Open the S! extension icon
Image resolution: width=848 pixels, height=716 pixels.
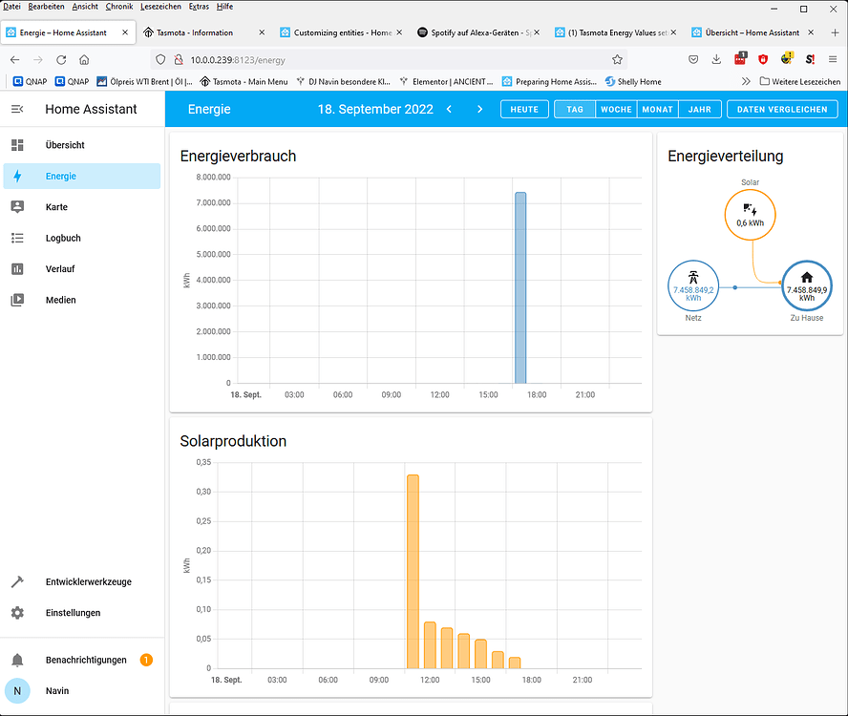[x=810, y=59]
